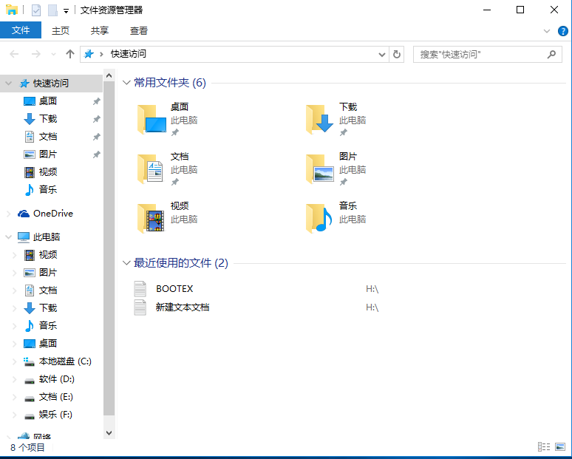The width and height of the screenshot is (572, 459).
Task: Collapse the 最近使用的文件 section
Action: click(x=126, y=263)
